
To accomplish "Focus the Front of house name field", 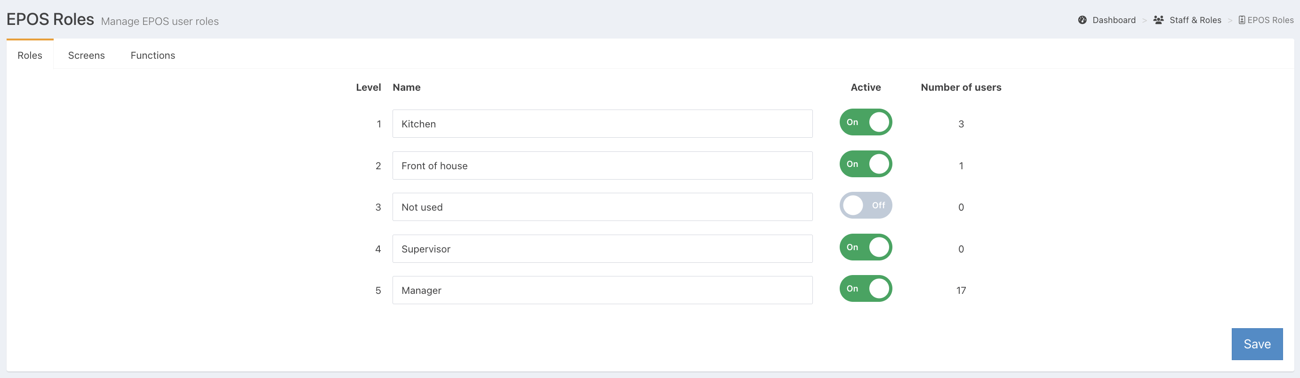I will point(602,166).
